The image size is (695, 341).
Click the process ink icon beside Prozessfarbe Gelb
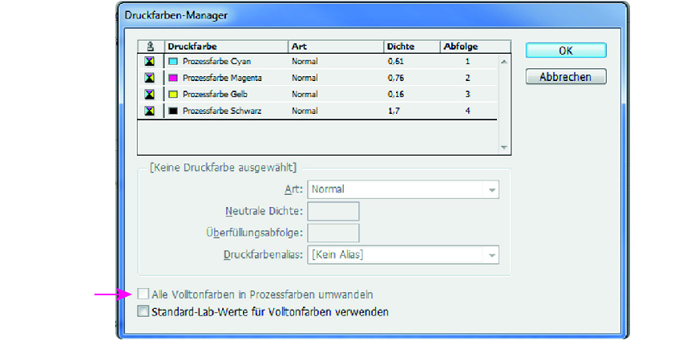pos(149,94)
